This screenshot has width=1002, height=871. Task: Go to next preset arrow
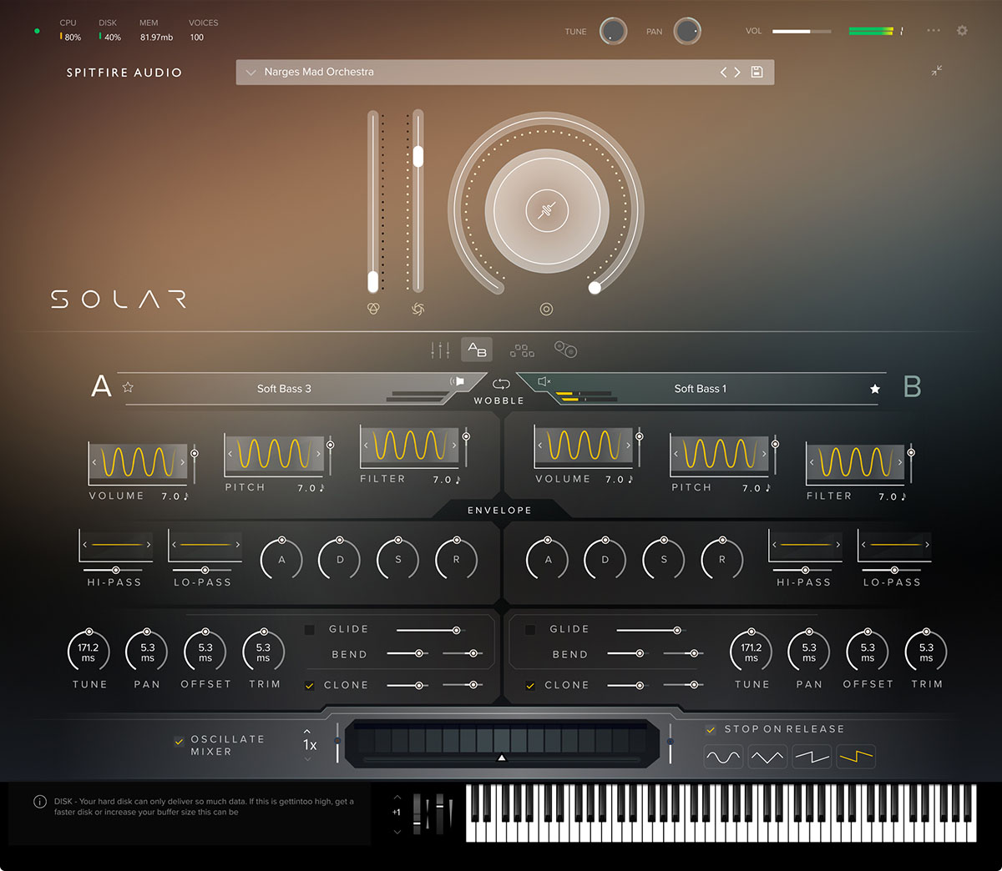pos(737,73)
